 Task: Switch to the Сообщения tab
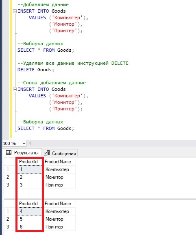point(60,153)
